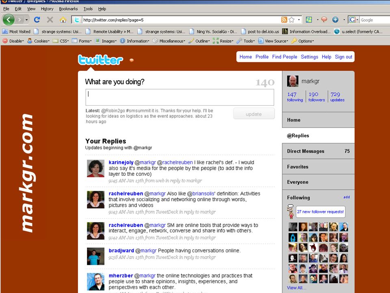The width and height of the screenshot is (390, 293).
Task: Open the Information Overload bookmark
Action: tap(306, 31)
